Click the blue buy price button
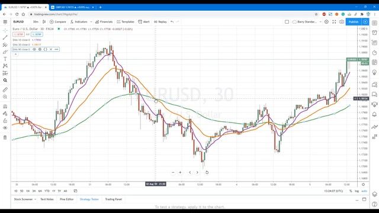379x213 pixels. [x=37, y=34]
